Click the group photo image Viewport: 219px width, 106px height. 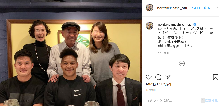[71, 53]
